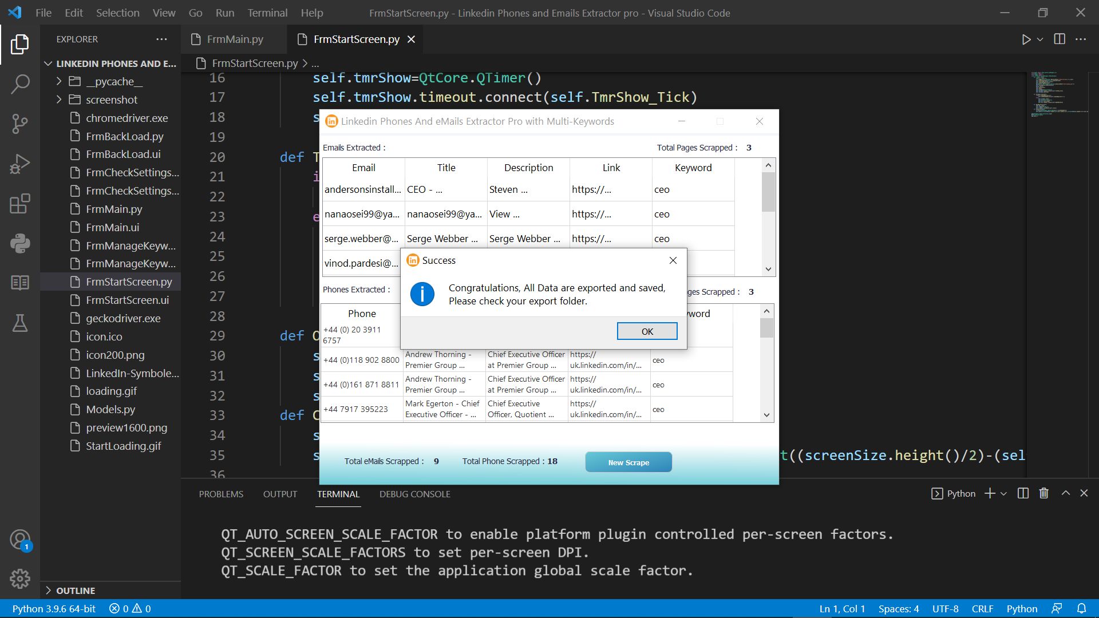Click the Email column header

click(x=363, y=168)
